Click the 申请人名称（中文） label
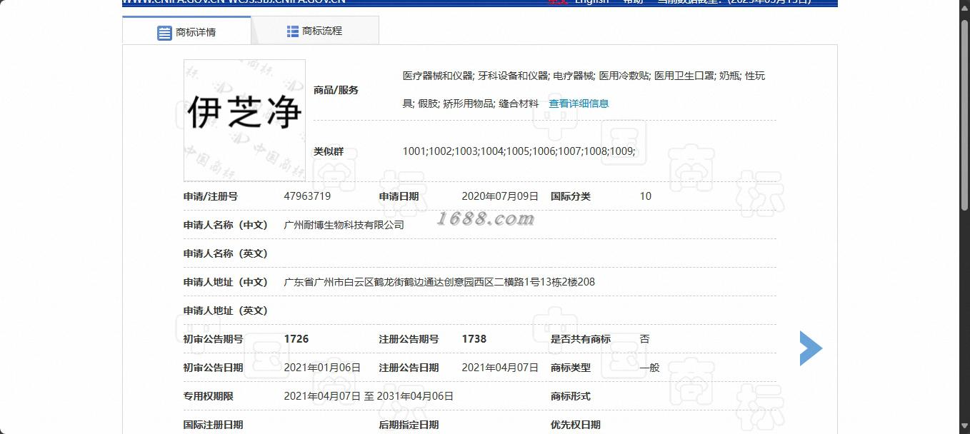Viewport: 970px width, 434px height. [226, 225]
